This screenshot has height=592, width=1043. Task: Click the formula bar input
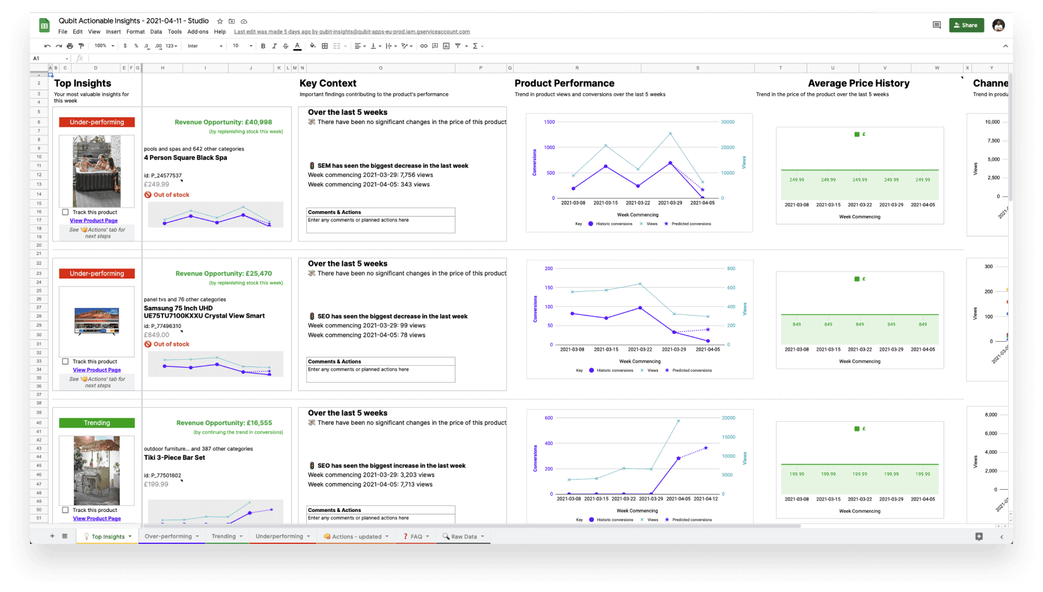coord(547,58)
